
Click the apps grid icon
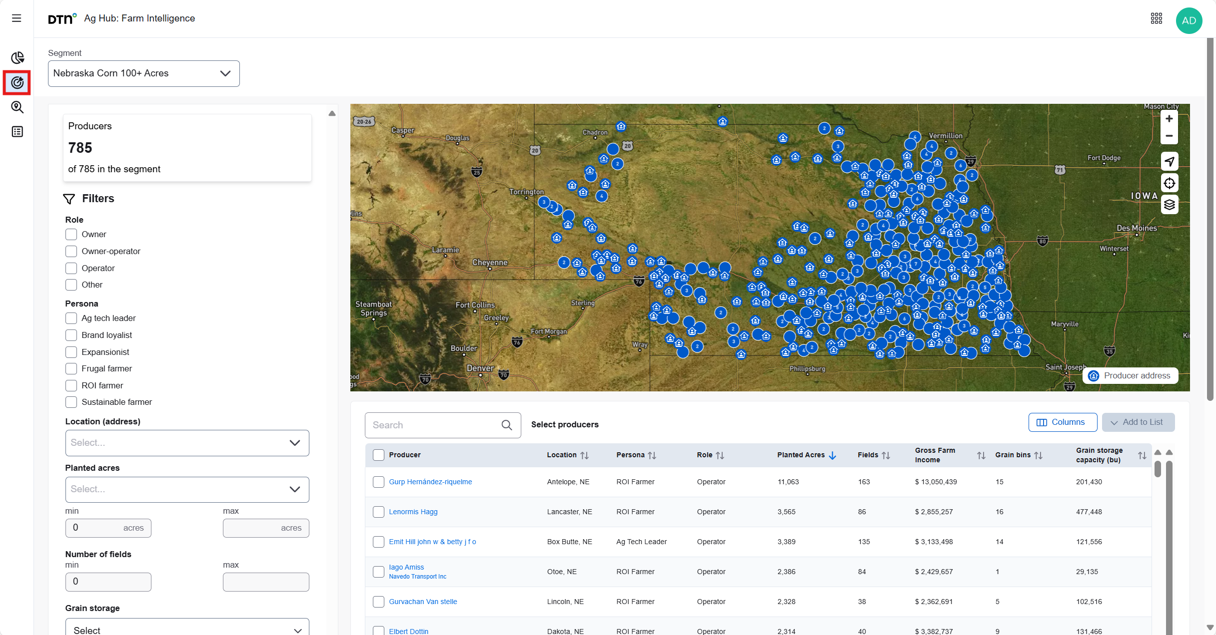1156,19
